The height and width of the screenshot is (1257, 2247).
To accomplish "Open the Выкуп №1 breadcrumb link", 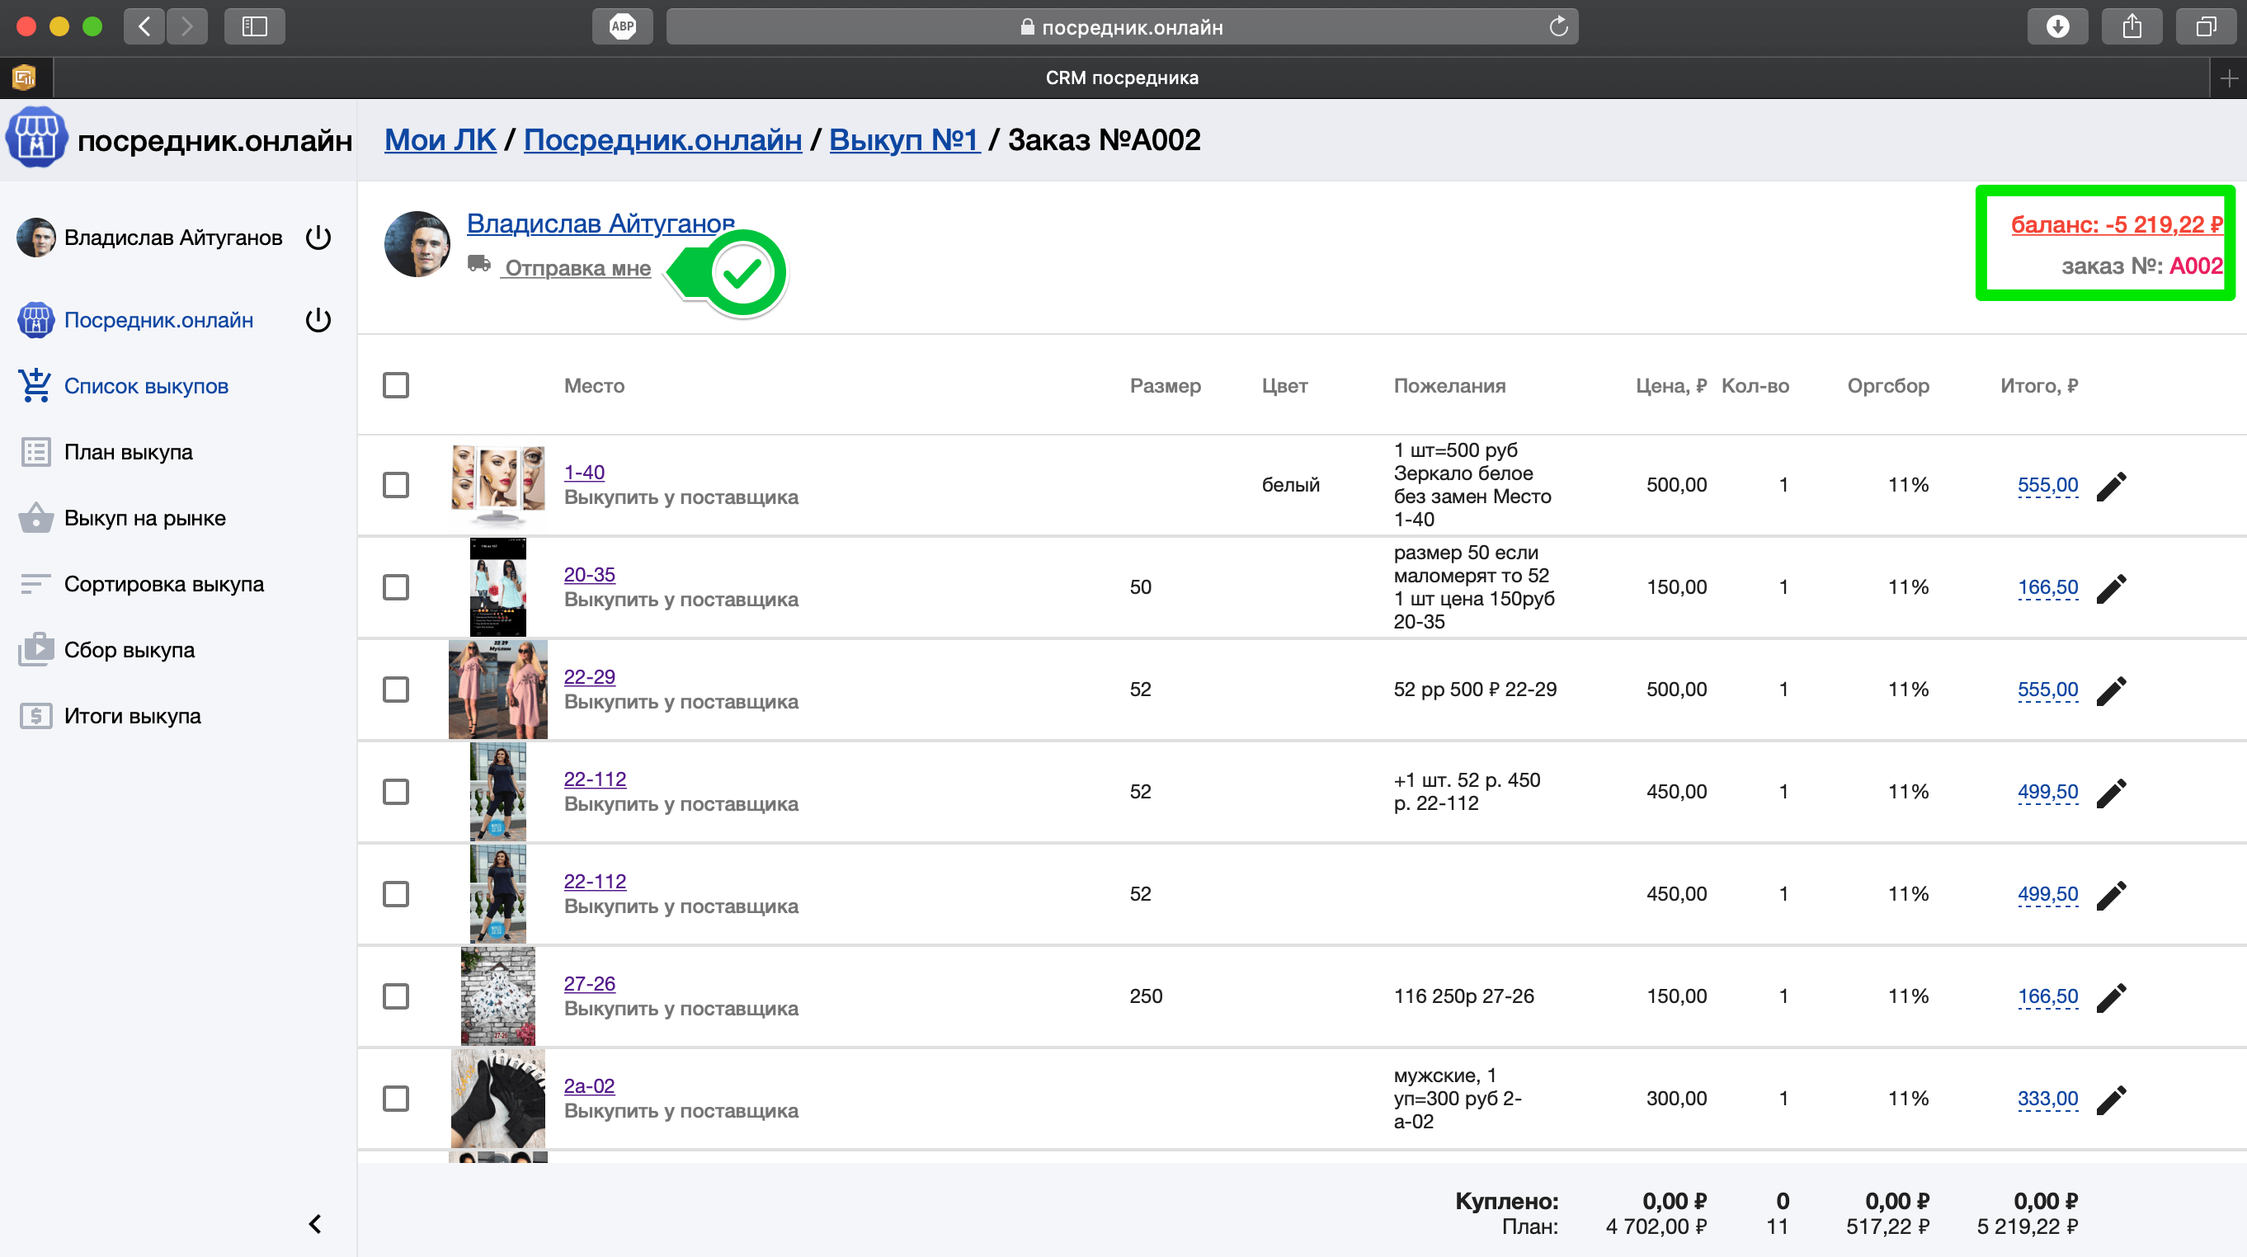I will point(904,139).
